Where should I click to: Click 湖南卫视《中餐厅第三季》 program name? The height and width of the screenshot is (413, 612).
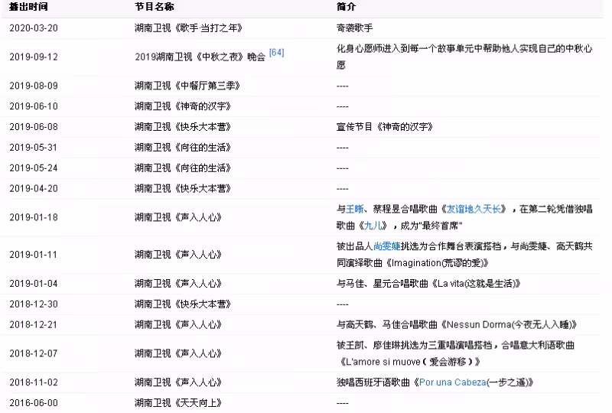(187, 86)
